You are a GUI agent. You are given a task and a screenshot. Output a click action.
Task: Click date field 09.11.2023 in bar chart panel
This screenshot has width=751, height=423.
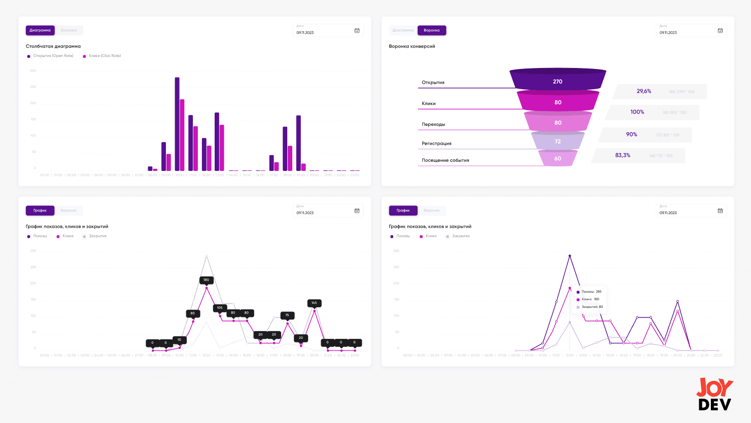[x=328, y=30]
